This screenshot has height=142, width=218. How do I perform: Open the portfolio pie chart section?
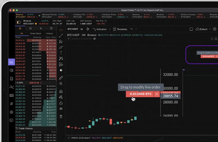[12, 70]
